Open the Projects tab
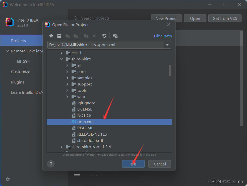The height and width of the screenshot is (186, 247). (x=21, y=41)
